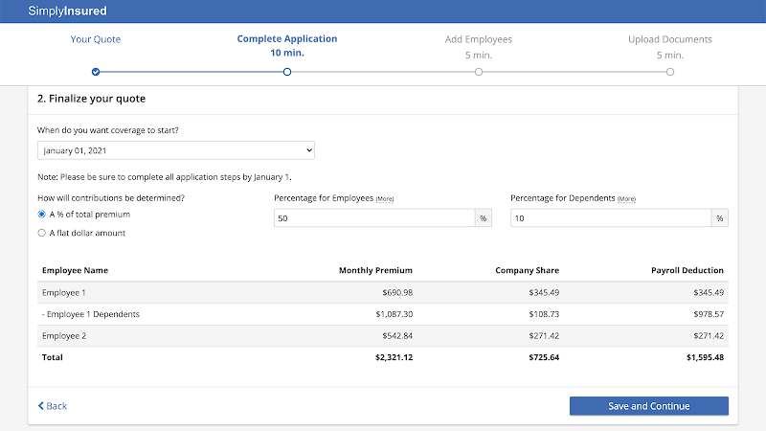The image size is (766, 431).
Task: Click More link beside Percentage for Employees
Action: (385, 198)
